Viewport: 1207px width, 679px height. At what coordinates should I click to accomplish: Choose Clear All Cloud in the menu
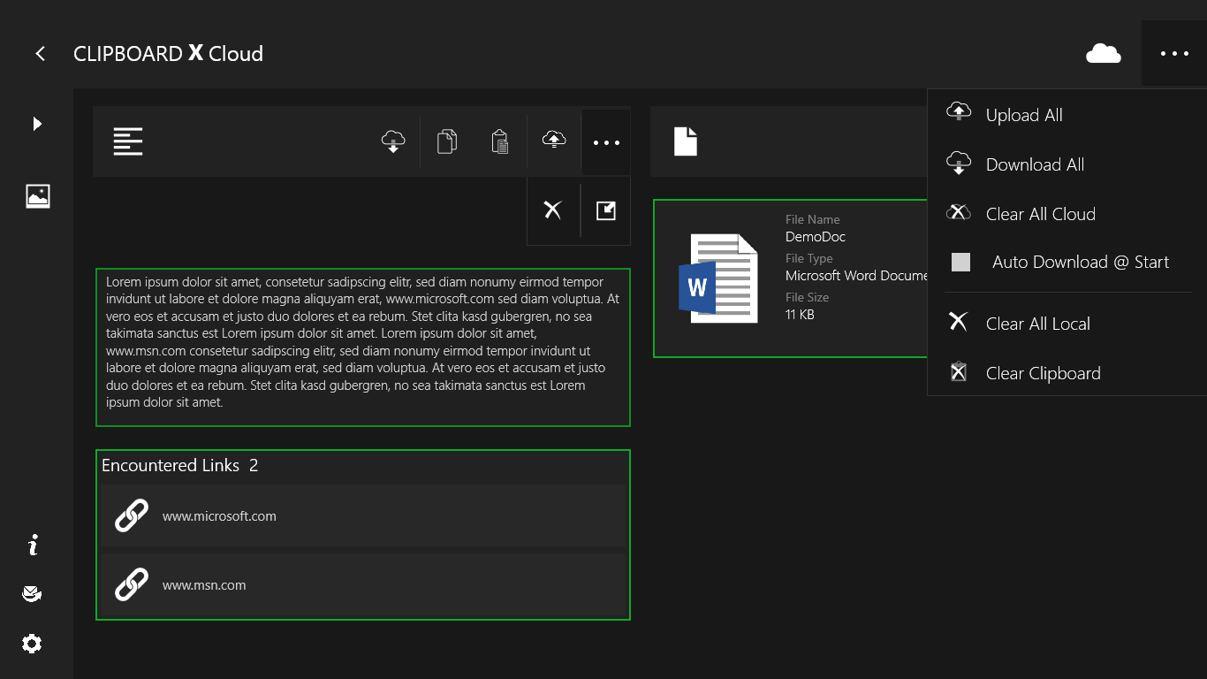[1040, 214]
